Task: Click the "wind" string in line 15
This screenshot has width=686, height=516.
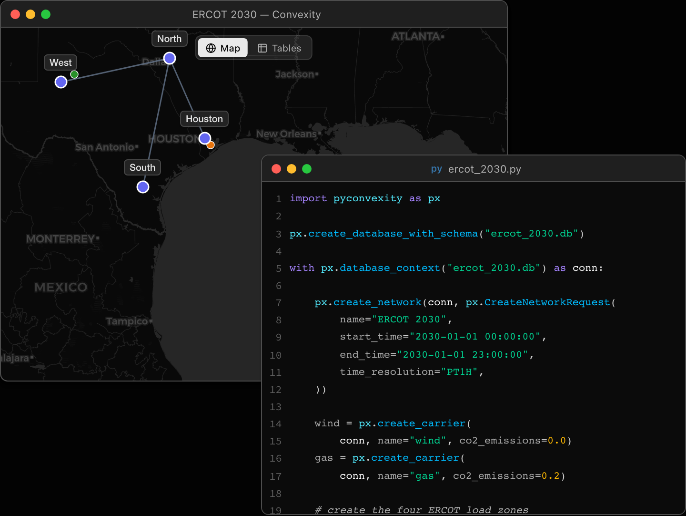Action: pyautogui.click(x=428, y=441)
